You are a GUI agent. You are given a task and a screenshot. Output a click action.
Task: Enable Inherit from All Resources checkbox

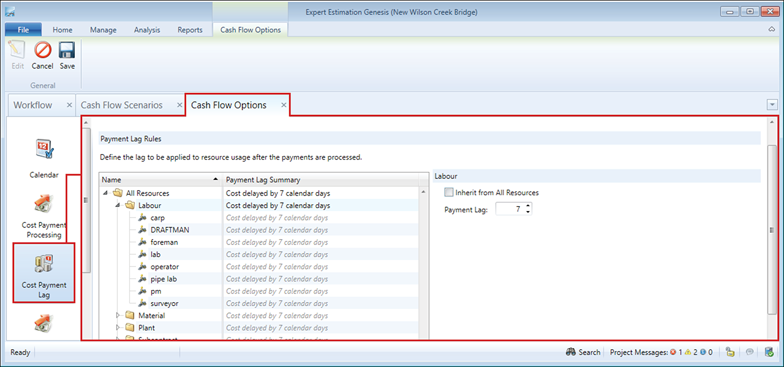coord(450,193)
